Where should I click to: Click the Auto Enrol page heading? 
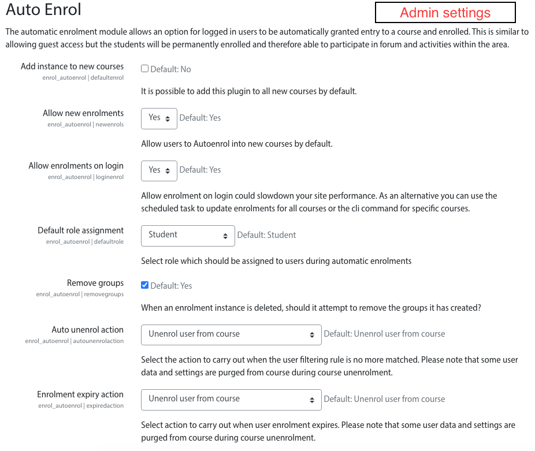tap(44, 9)
